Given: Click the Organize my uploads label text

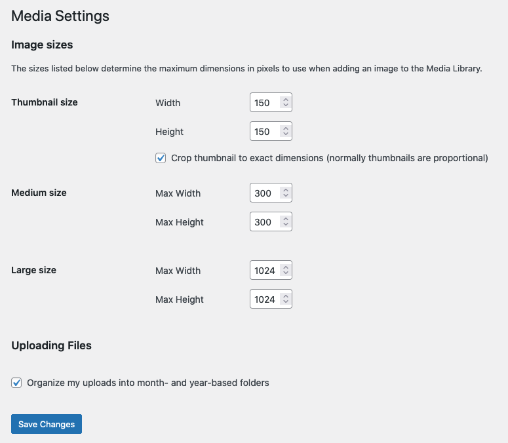Looking at the screenshot, I should pyautogui.click(x=148, y=383).
